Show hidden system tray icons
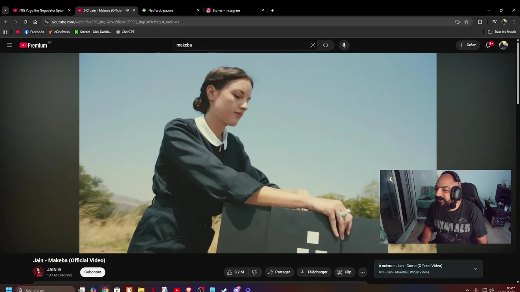Image resolution: width=520 pixels, height=292 pixels. [467, 290]
